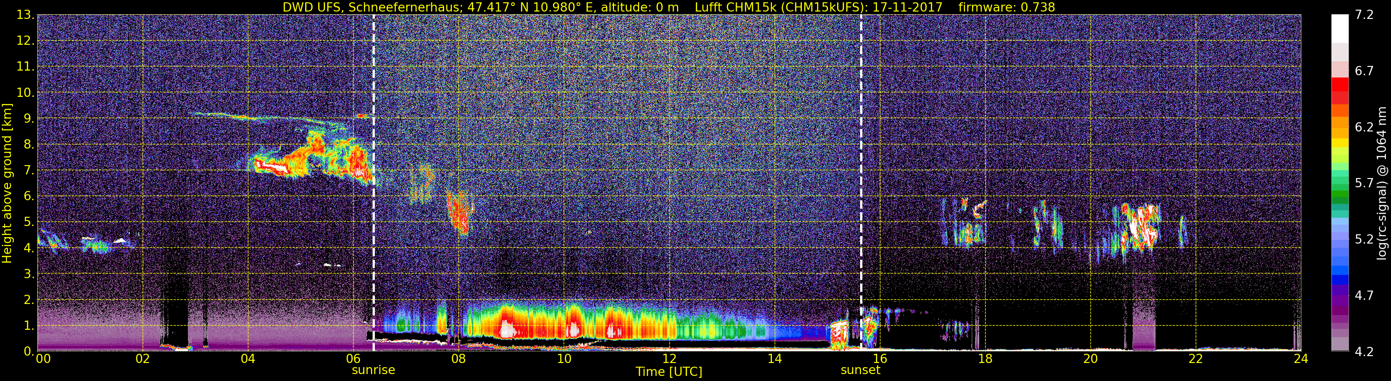Image resolution: width=1391 pixels, height=381 pixels.
Task: Click the white top segment of the colorbar
Action: tap(1340, 29)
